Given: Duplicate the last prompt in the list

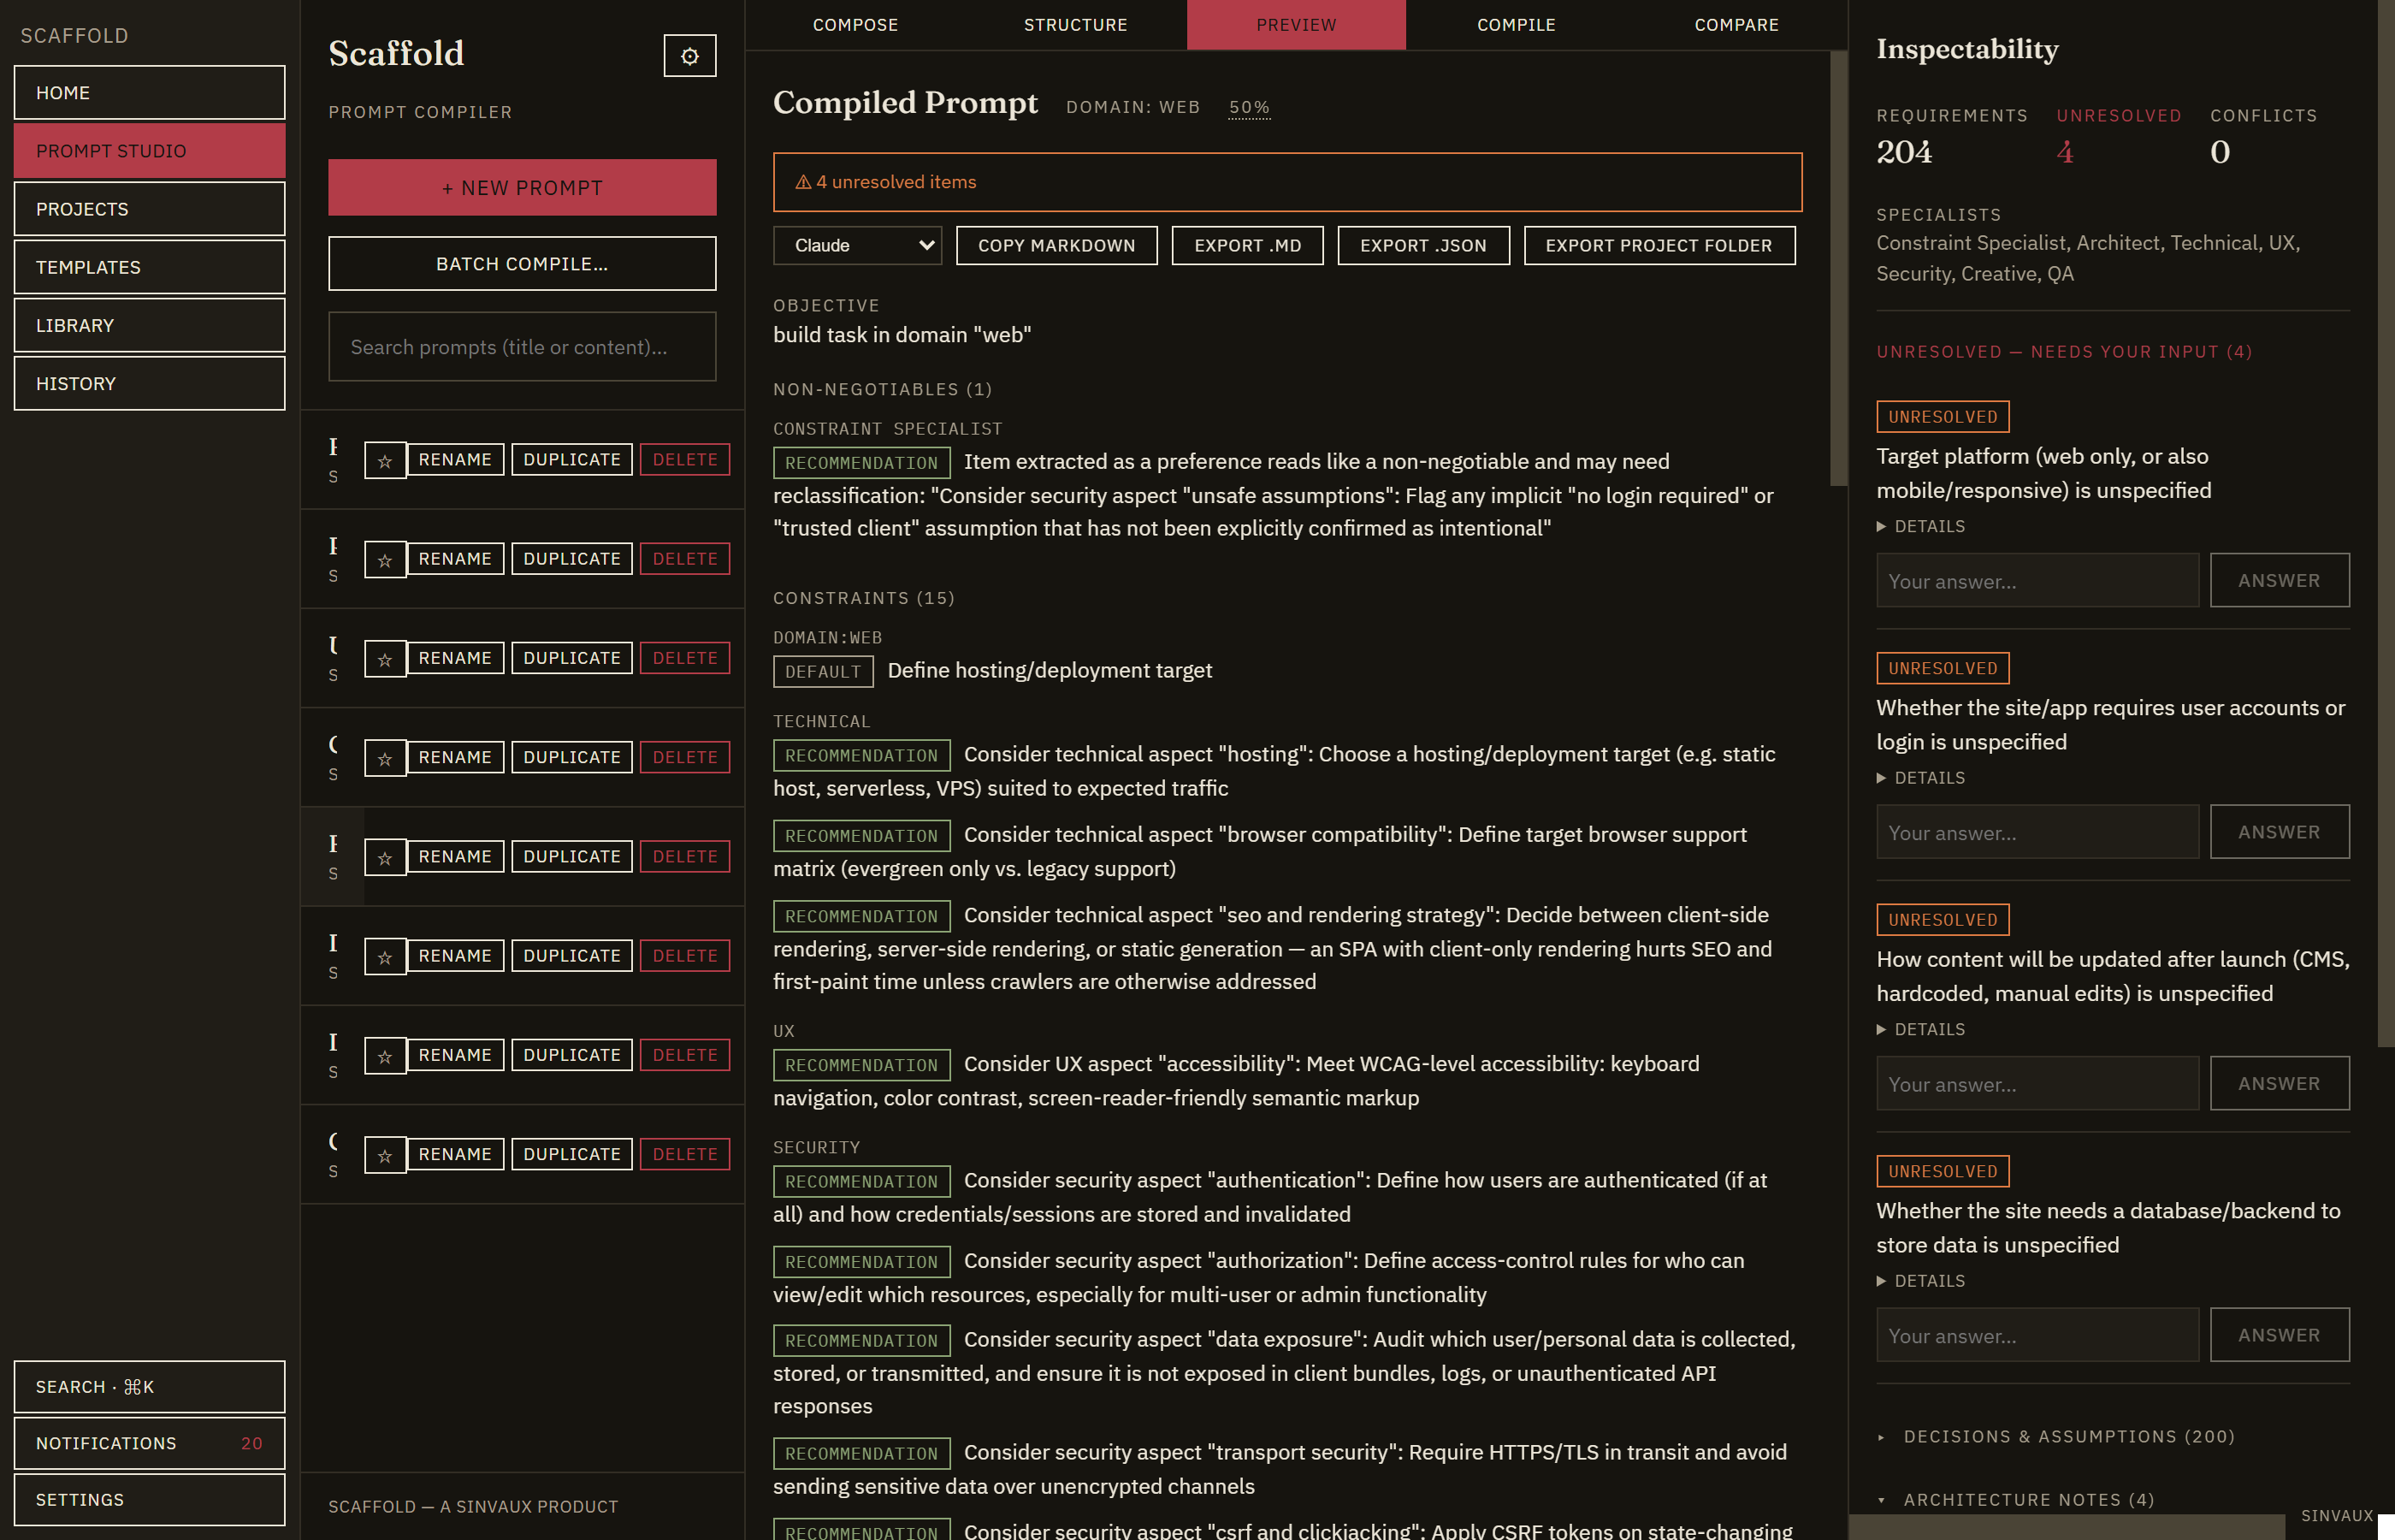Looking at the screenshot, I should [571, 1154].
